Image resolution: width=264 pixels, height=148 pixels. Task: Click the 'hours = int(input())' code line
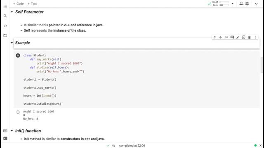coord(40,96)
